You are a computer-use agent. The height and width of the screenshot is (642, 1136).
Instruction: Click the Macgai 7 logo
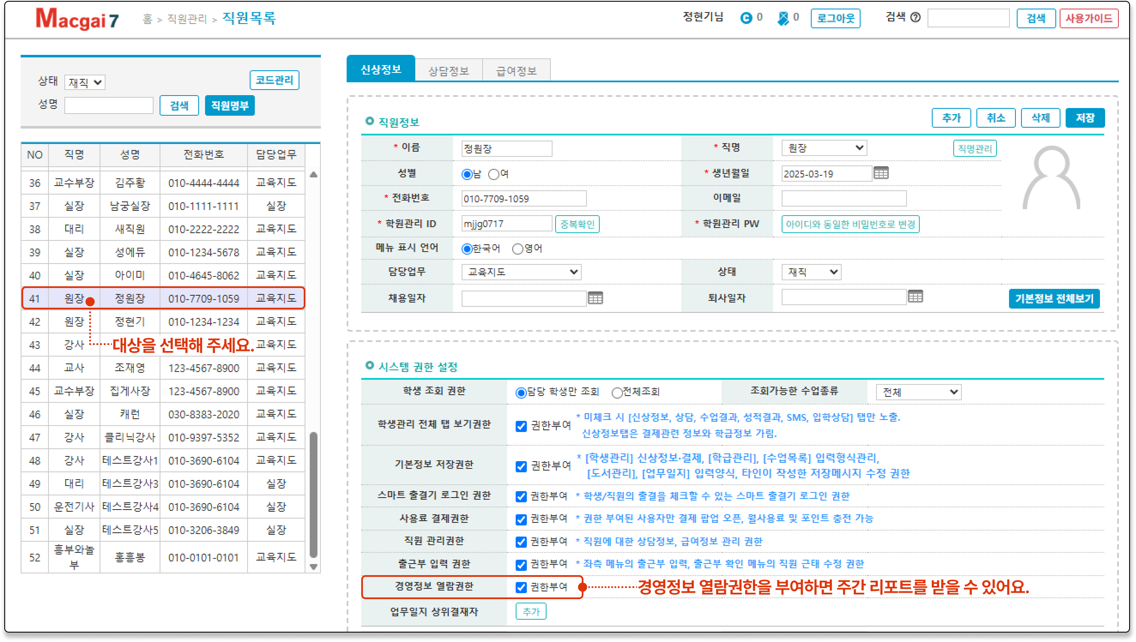[77, 19]
